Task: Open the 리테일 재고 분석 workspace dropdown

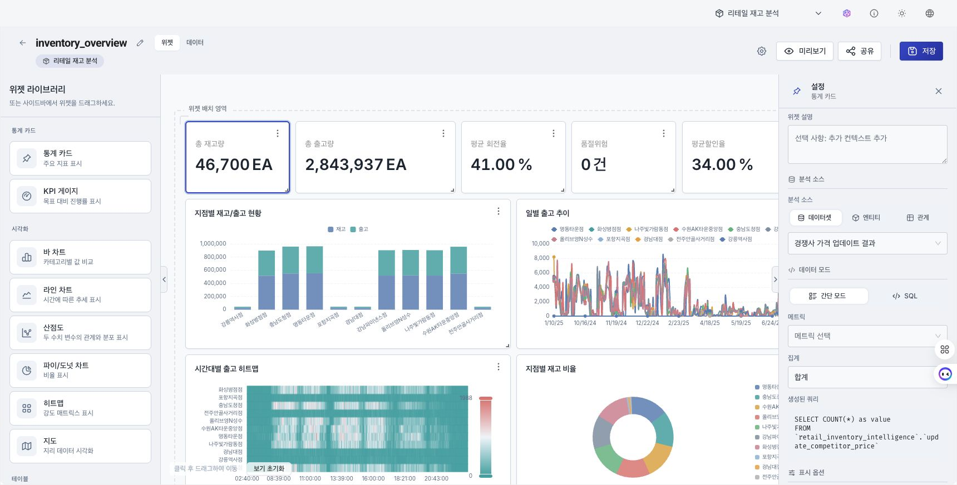Action: tap(768, 13)
